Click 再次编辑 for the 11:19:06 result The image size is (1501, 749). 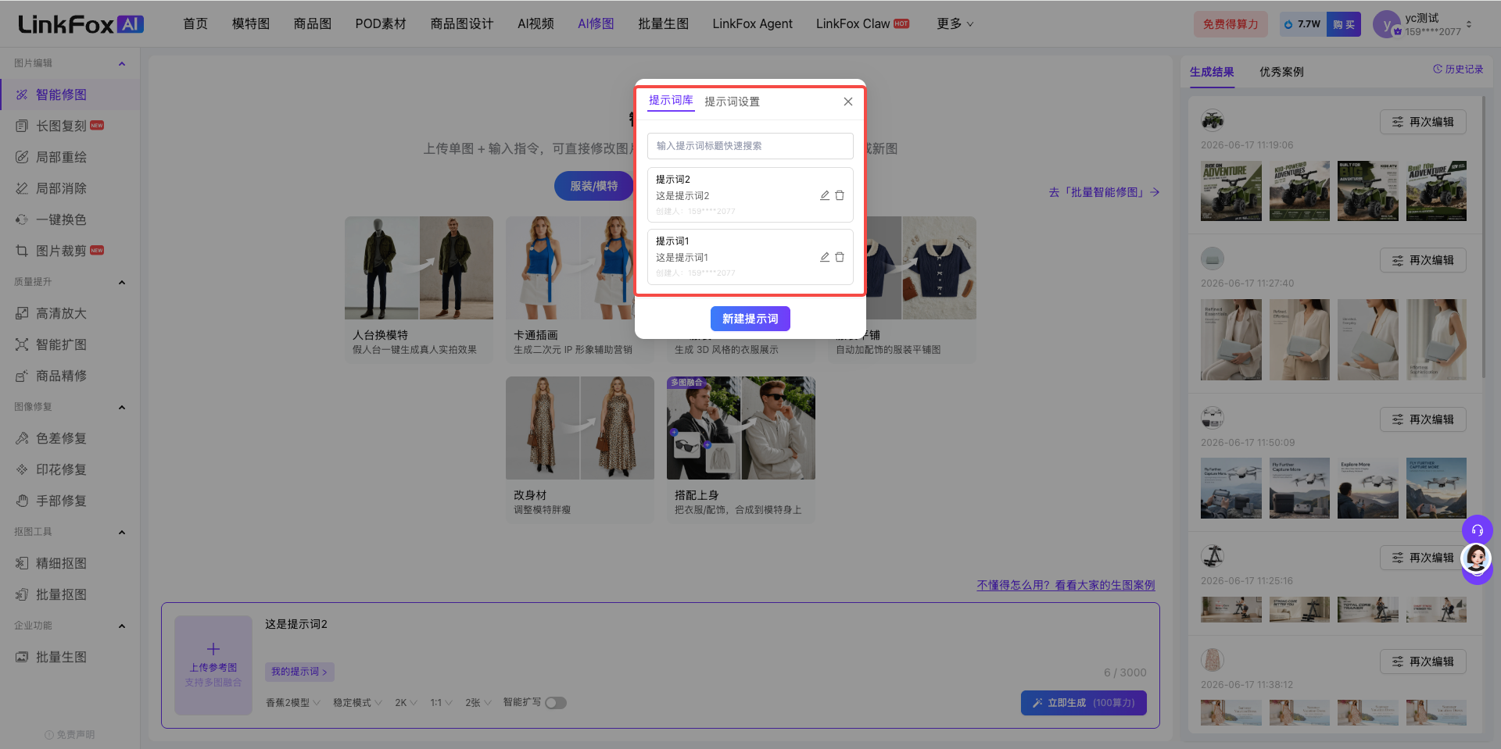coord(1423,122)
